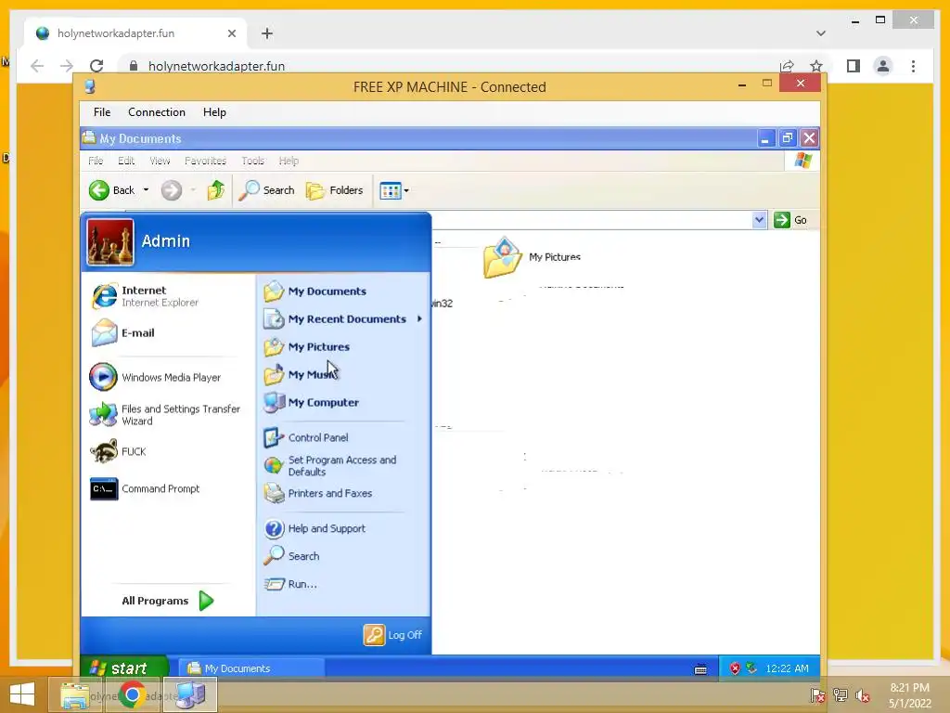Open My Computer from Start menu
This screenshot has width=950, height=713.
pos(312,403)
